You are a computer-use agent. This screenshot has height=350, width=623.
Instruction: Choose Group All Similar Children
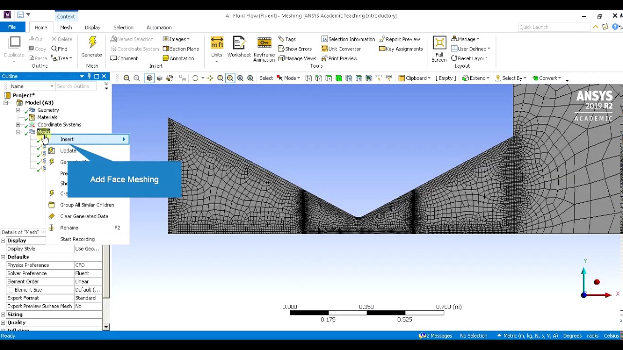tap(88, 205)
